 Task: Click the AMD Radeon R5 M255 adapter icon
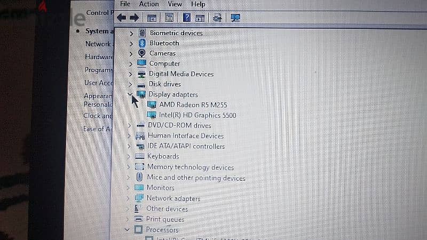tap(152, 105)
